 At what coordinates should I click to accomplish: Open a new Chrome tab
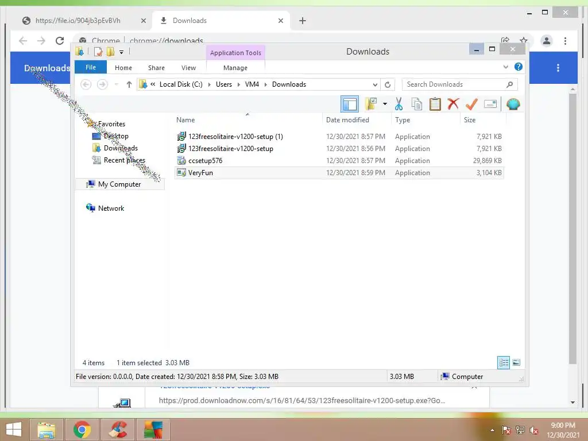303,21
